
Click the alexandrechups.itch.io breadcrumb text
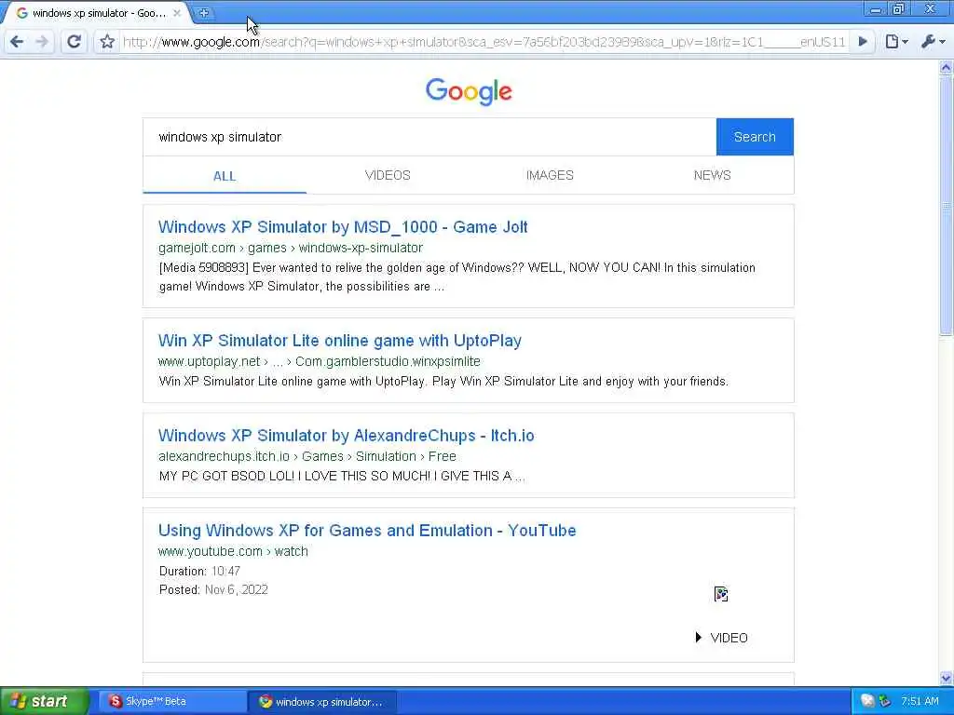click(307, 456)
